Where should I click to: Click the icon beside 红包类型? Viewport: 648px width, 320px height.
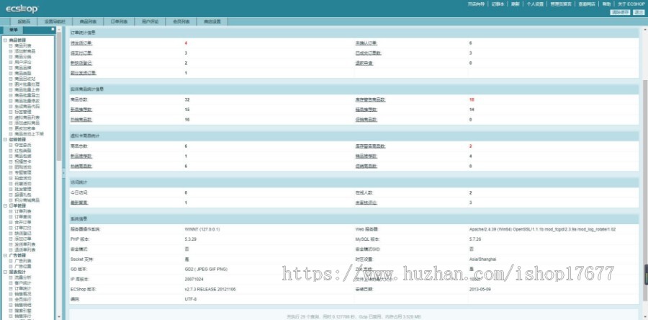click(11, 151)
